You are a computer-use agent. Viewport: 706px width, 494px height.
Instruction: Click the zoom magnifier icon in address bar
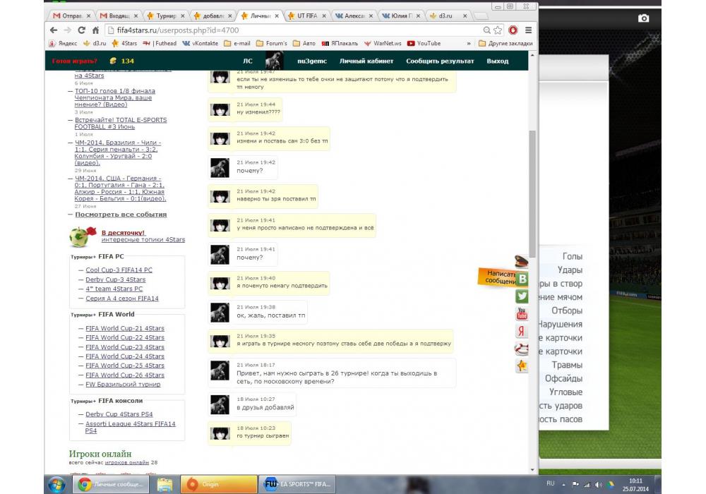486,30
